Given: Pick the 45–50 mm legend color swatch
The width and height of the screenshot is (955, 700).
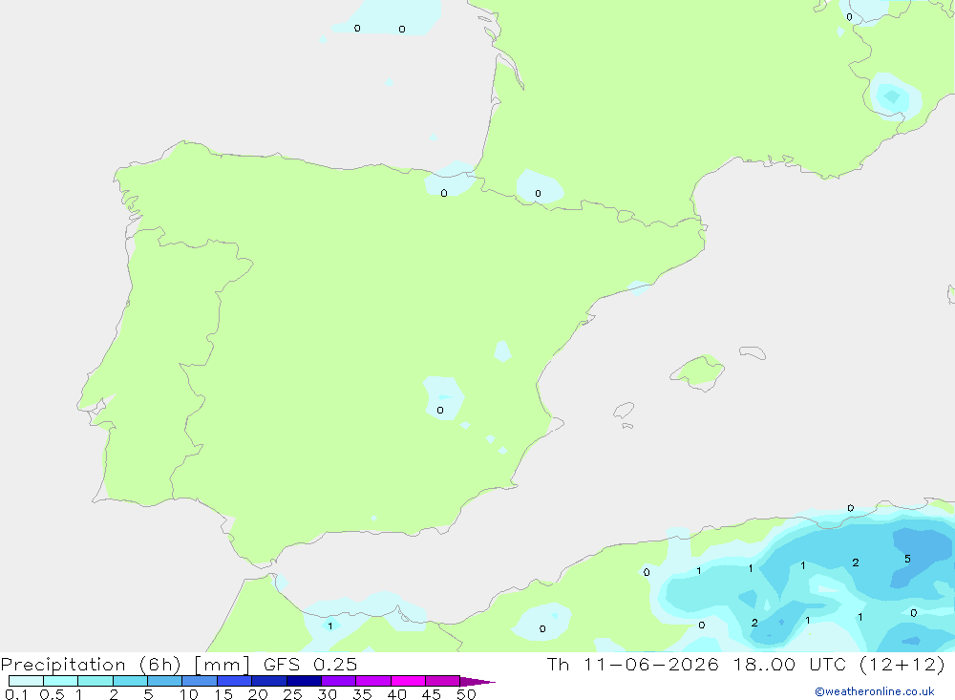Looking at the screenshot, I should click(443, 681).
